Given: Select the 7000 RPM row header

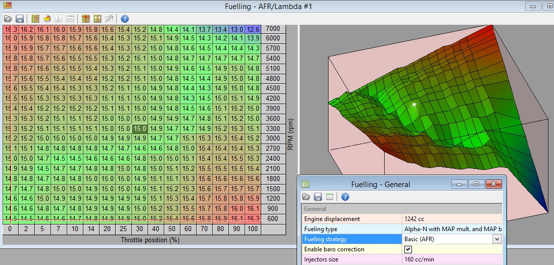Looking at the screenshot, I should (x=273, y=29).
